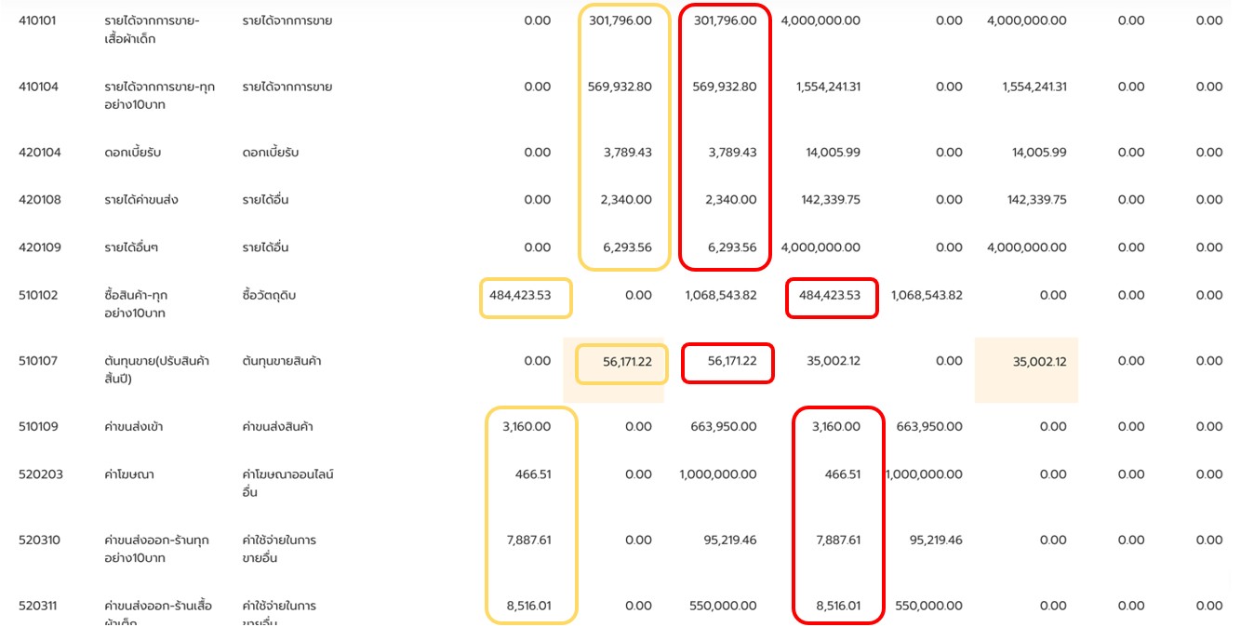
Task: Click the beige-highlighted 35,002.12 cell
Action: [x=1039, y=361]
